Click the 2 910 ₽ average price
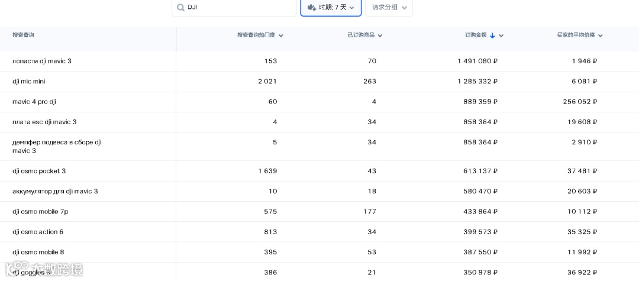Viewport: 639px width, 281px height. [x=585, y=143]
